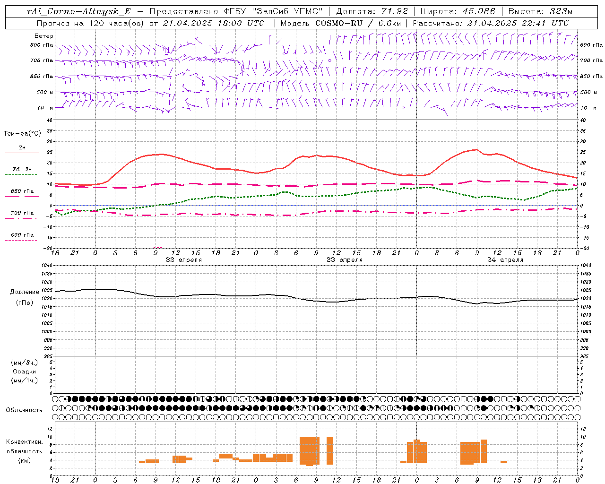Click the lowercase облачность label under Конвективн.
Screen dimensions: 605x484
(25, 451)
